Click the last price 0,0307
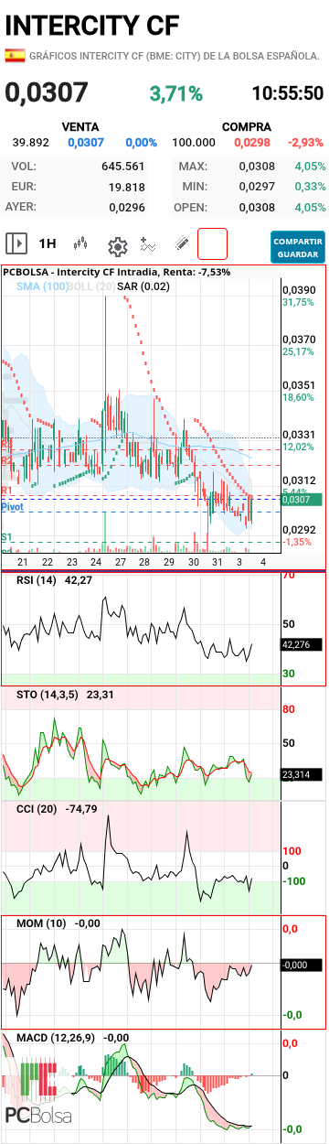 pyautogui.click(x=47, y=92)
